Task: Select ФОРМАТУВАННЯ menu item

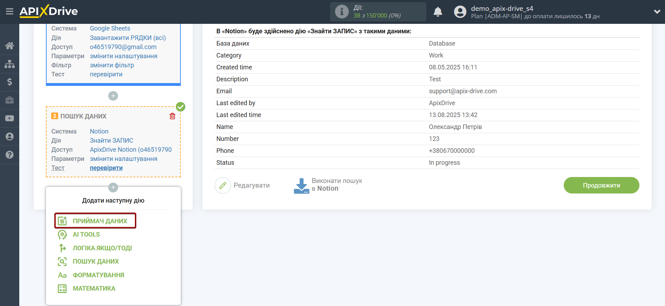Action: (98, 275)
